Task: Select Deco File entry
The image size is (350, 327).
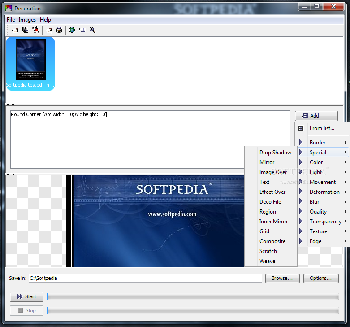Action: tap(271, 202)
